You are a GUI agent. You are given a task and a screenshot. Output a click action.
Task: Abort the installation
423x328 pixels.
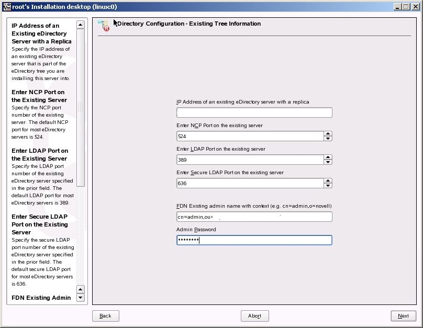tap(254, 316)
